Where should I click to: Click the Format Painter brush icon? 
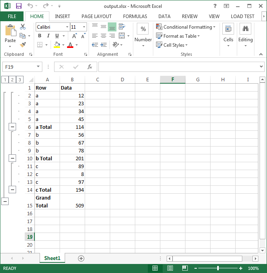tap(23, 45)
